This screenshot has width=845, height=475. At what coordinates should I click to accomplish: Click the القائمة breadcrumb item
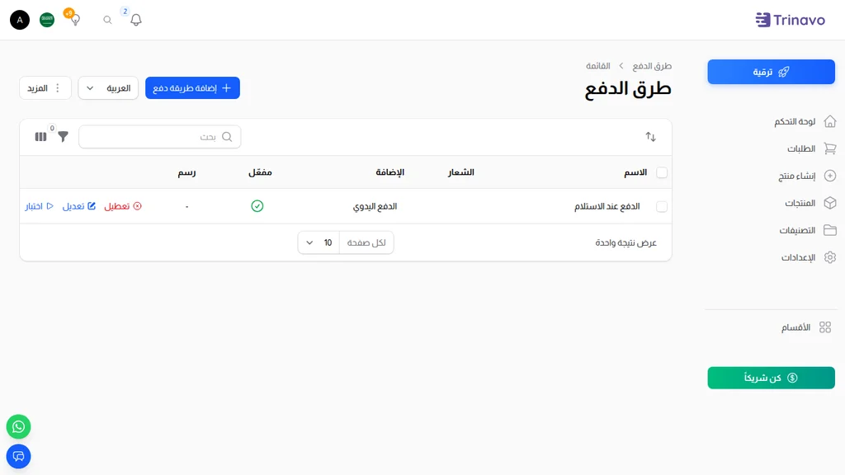(598, 66)
